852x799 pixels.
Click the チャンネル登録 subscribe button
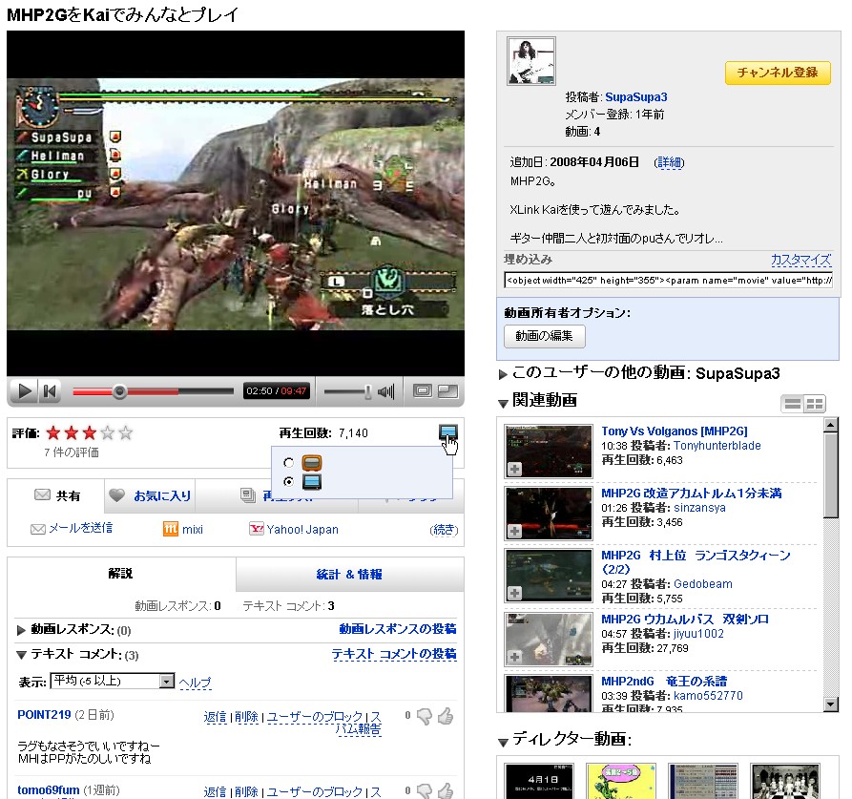(778, 73)
